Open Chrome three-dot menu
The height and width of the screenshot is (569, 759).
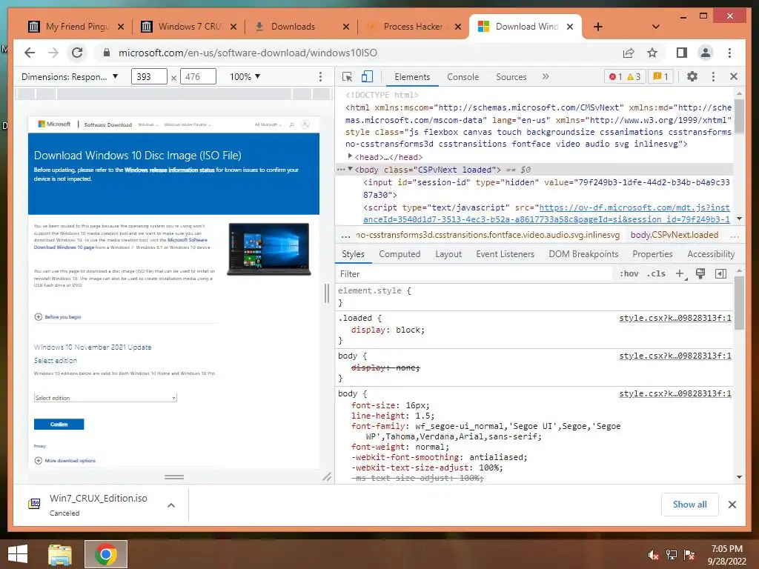pos(729,53)
